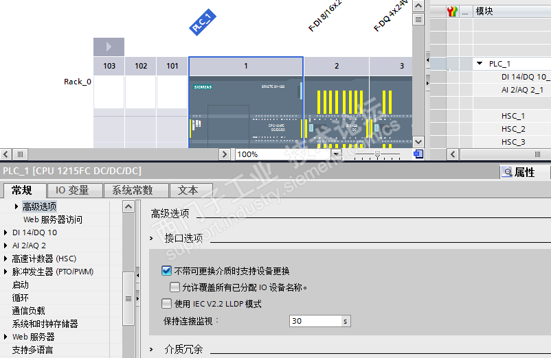This screenshot has height=358, width=551.
Task: Click the device overview navigation icon
Action: click(418, 154)
